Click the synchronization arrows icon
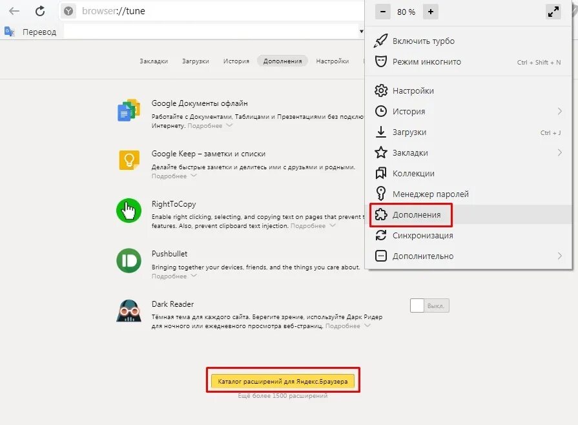Viewport: 578px width, 425px height. click(381, 235)
